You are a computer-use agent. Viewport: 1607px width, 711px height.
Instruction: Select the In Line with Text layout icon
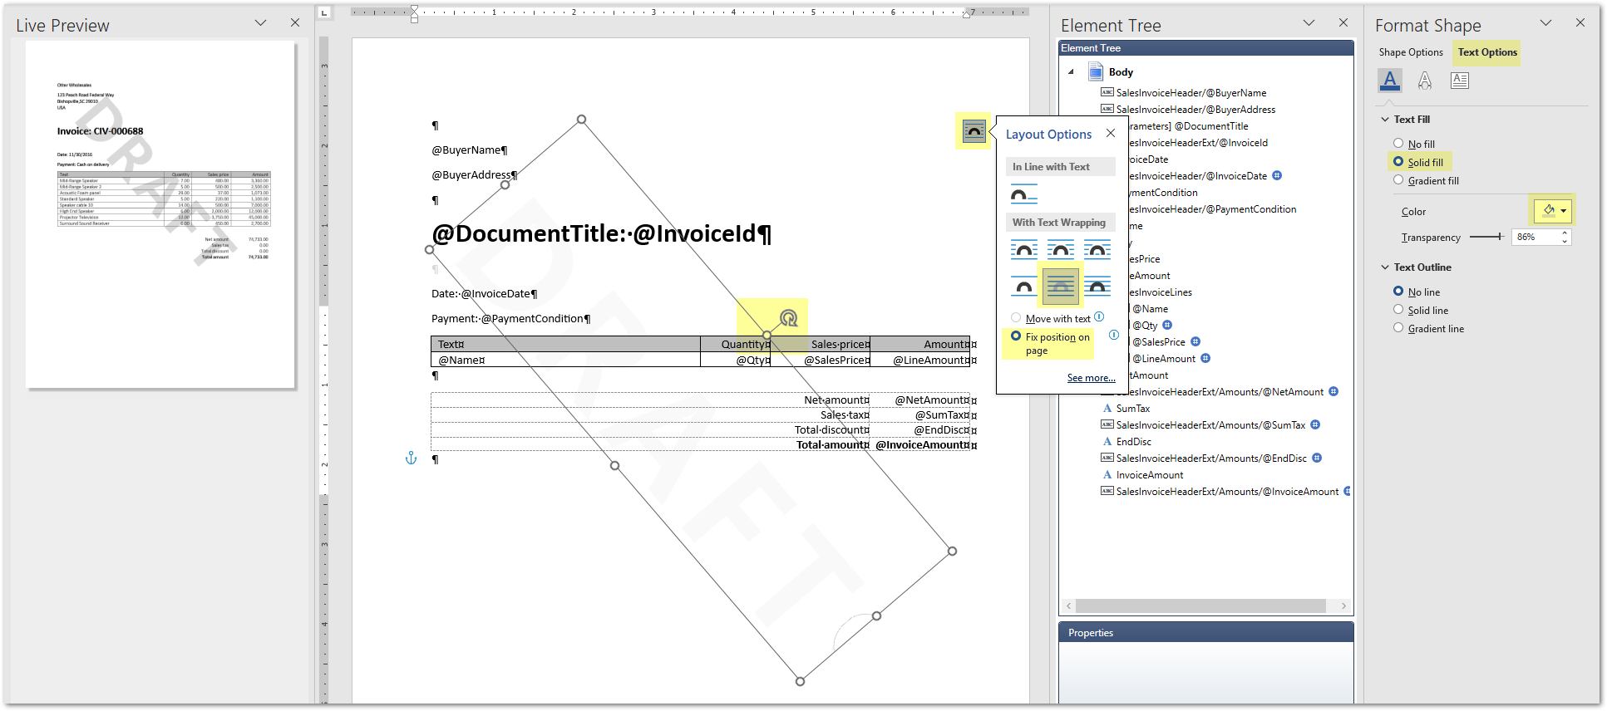click(1023, 195)
